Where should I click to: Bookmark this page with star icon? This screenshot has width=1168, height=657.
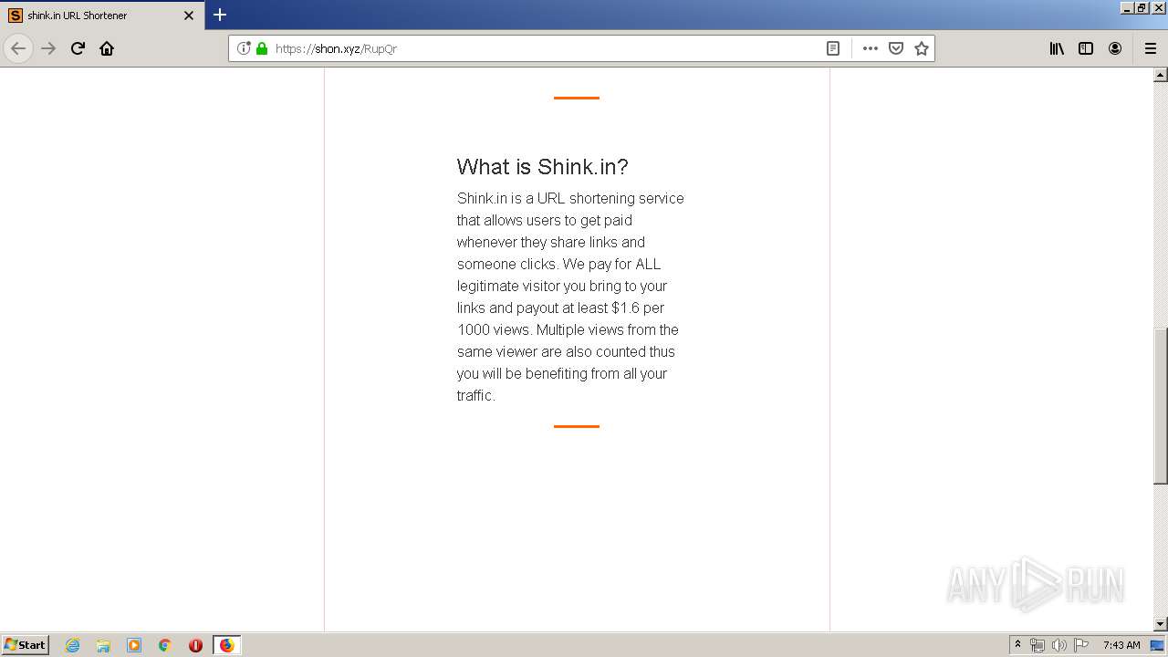pos(922,48)
